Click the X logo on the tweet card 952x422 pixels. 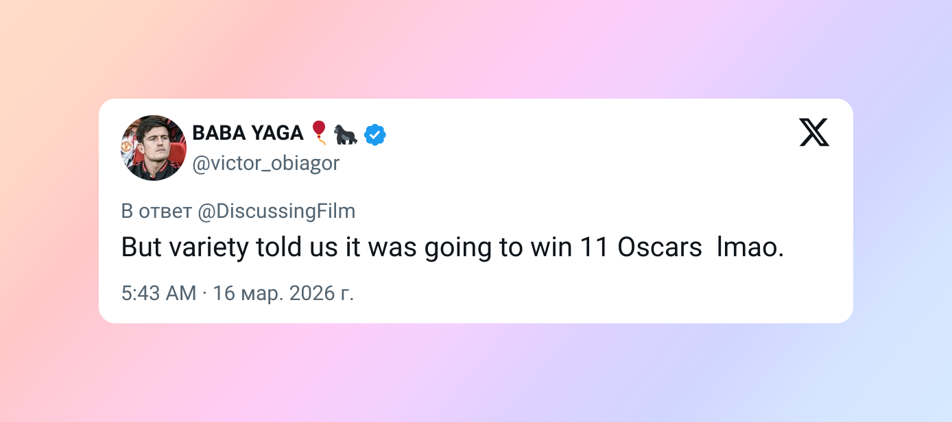(814, 132)
